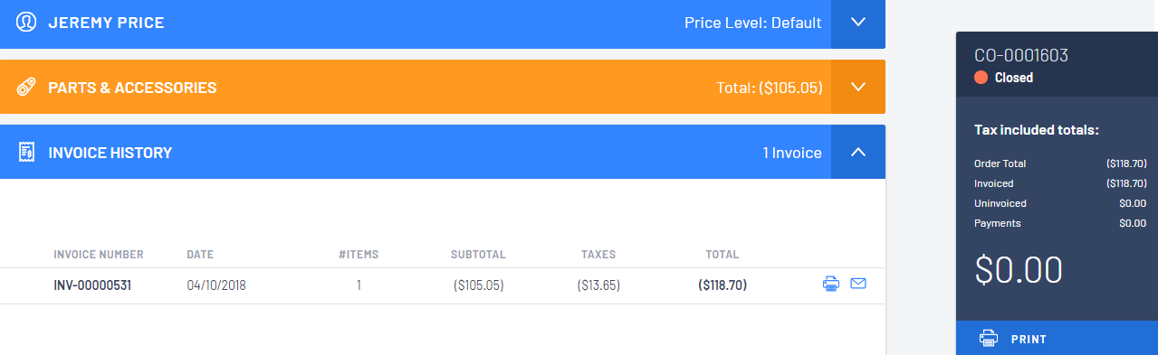The width and height of the screenshot is (1158, 355).
Task: Collapse the Invoice History section chevron
Action: [x=858, y=152]
